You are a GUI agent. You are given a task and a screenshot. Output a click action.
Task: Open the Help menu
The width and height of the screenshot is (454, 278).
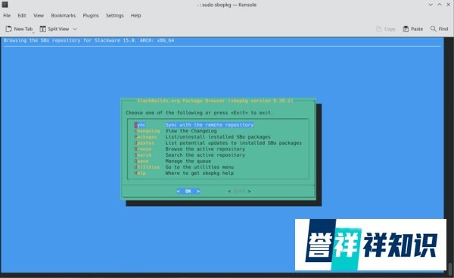coord(135,15)
